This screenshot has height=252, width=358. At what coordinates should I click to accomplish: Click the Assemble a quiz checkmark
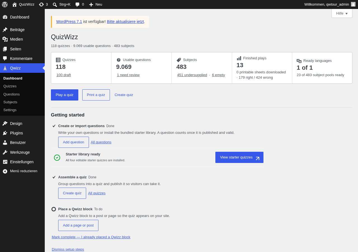[x=54, y=177]
